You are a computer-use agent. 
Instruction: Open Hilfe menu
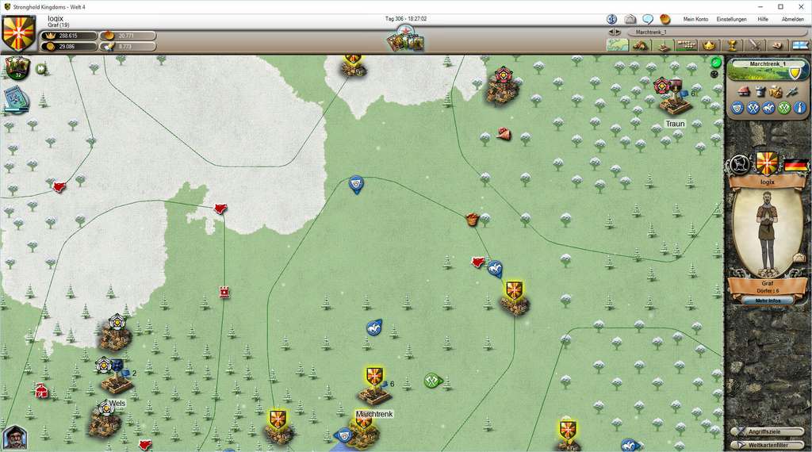coord(763,19)
